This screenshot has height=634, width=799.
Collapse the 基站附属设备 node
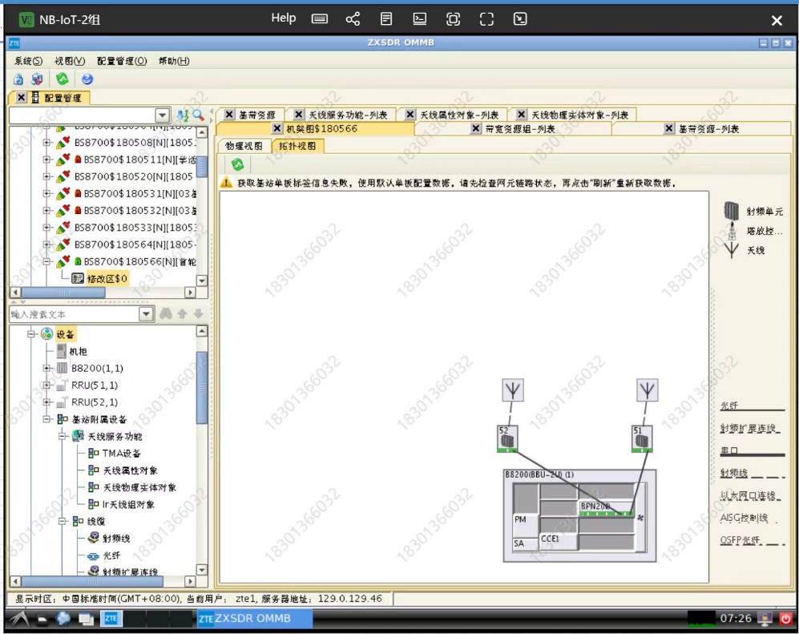[x=46, y=419]
